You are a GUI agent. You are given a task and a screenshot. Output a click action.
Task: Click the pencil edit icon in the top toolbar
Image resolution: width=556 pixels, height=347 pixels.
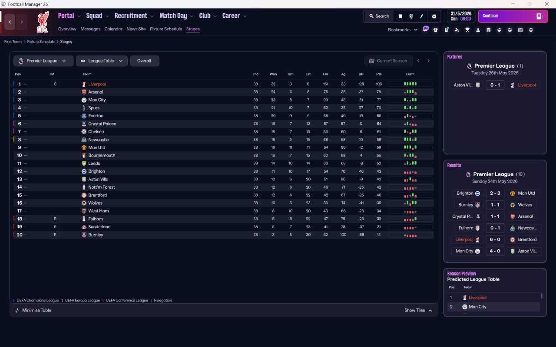(x=421, y=16)
